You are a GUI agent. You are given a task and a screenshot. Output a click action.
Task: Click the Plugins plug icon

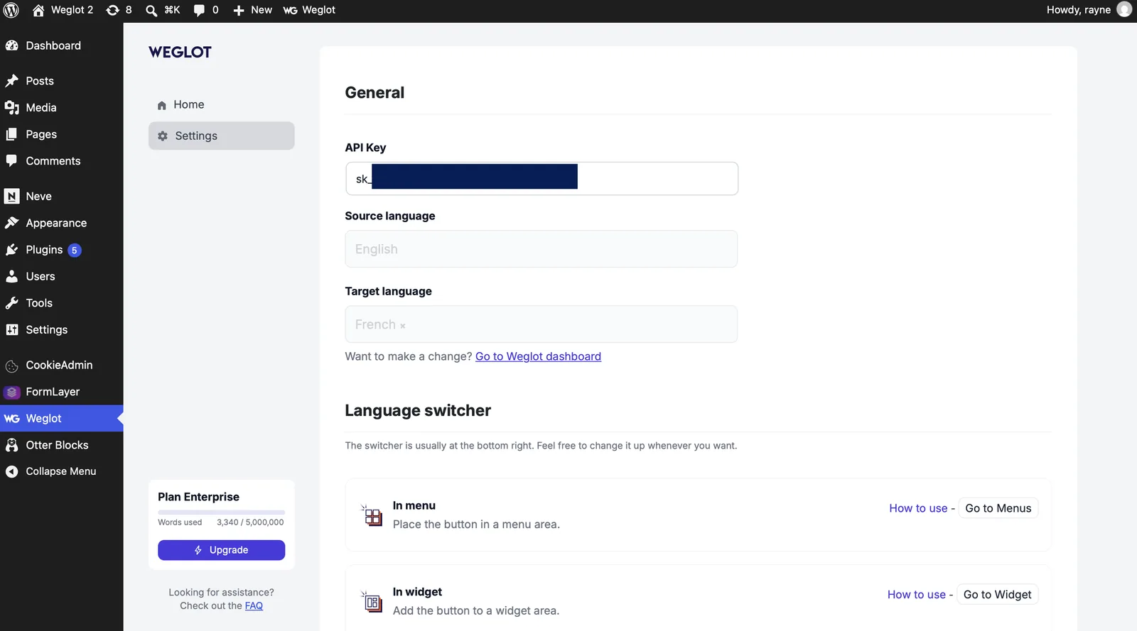pyautogui.click(x=11, y=250)
